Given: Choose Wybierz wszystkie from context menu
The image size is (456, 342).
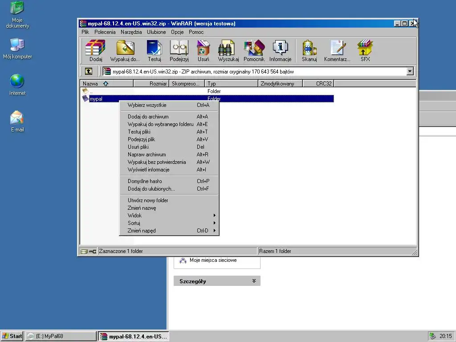Looking at the screenshot, I should coord(169,105).
